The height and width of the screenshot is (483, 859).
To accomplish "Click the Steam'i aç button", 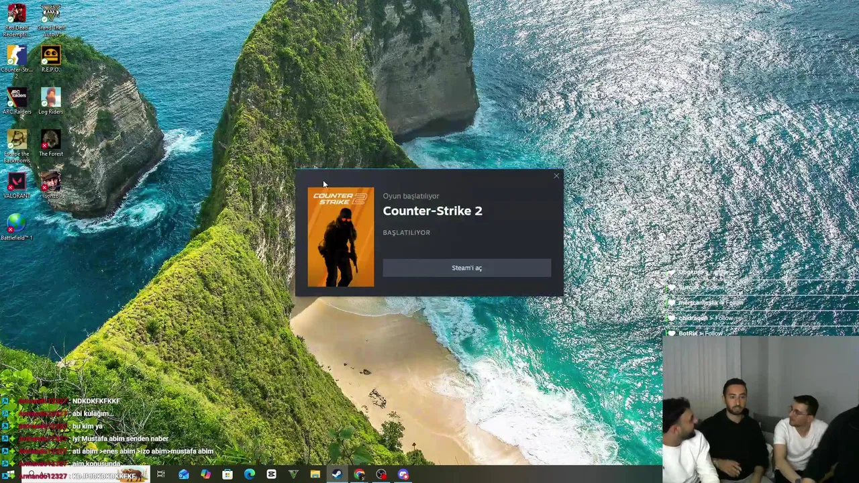I will (467, 268).
